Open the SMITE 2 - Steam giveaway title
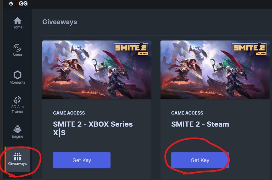 [200, 124]
